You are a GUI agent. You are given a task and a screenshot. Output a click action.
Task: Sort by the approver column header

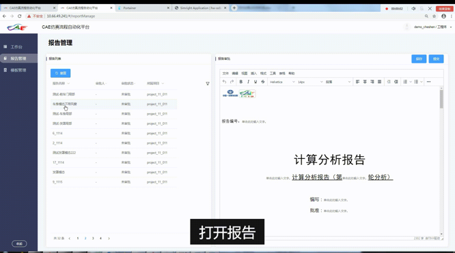(x=101, y=83)
